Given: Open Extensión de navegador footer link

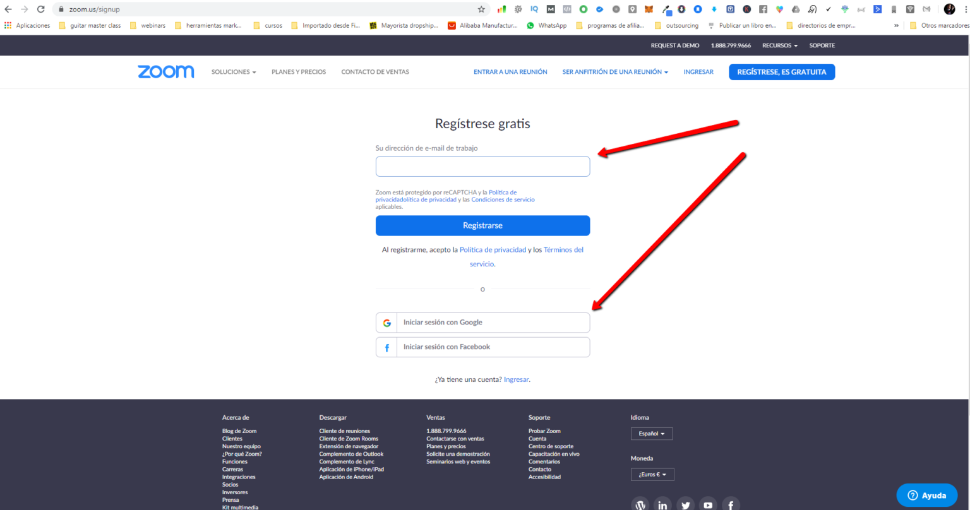Looking at the screenshot, I should pyautogui.click(x=349, y=446).
